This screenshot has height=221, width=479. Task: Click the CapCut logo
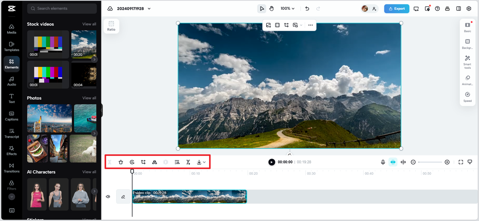click(x=11, y=9)
